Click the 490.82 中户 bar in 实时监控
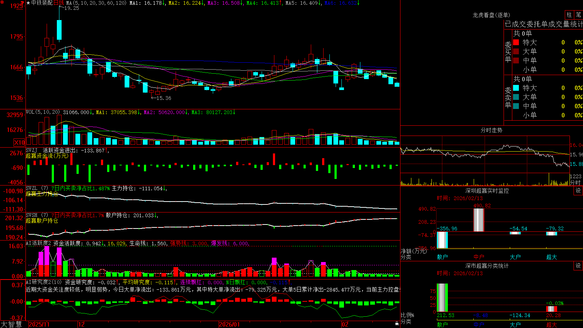 pyautogui.click(x=479, y=220)
